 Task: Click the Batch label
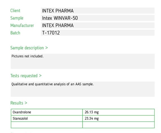click(15, 33)
